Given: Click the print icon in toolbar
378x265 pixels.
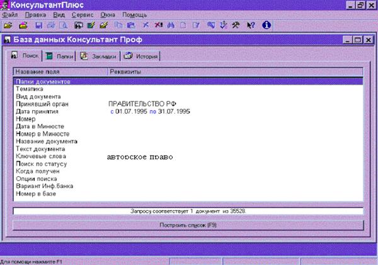Looking at the screenshot, I should click(x=51, y=25).
